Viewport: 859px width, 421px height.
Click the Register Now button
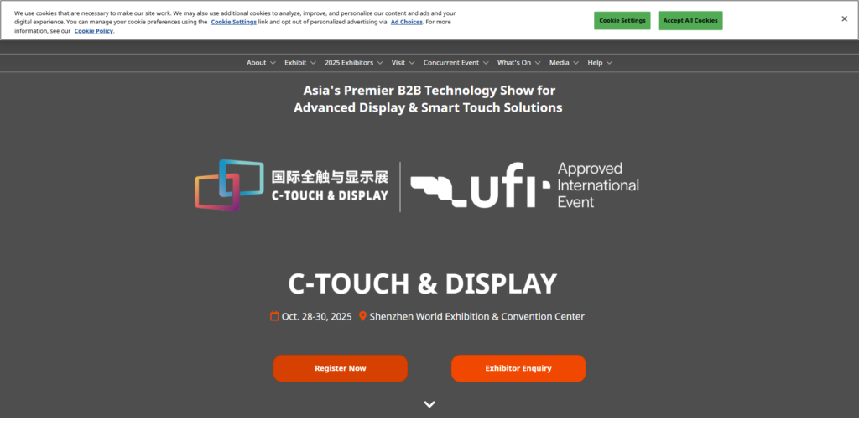[x=341, y=368]
